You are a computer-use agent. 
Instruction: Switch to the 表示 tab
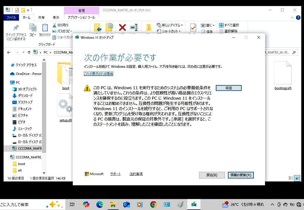(56, 18)
